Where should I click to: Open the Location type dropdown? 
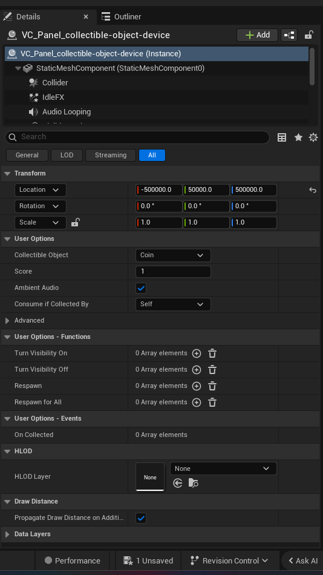pyautogui.click(x=41, y=190)
